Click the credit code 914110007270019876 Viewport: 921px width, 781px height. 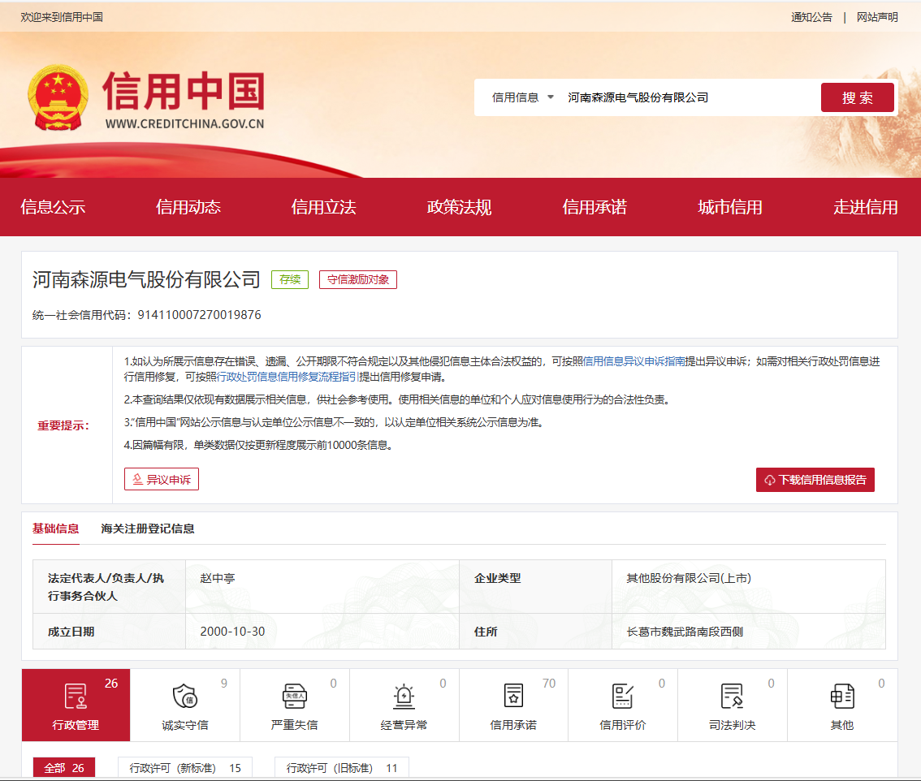coord(199,315)
